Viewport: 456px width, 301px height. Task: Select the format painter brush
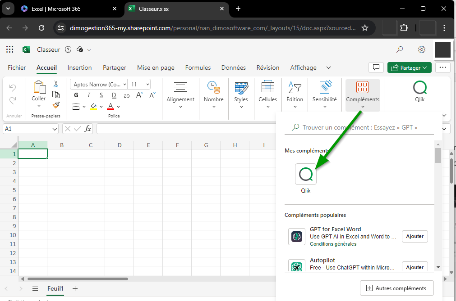(56, 105)
